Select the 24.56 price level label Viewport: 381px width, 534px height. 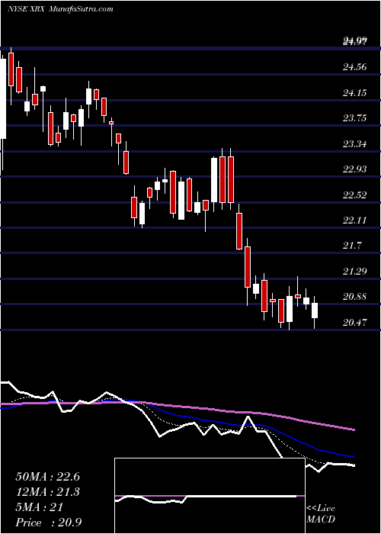(355, 67)
